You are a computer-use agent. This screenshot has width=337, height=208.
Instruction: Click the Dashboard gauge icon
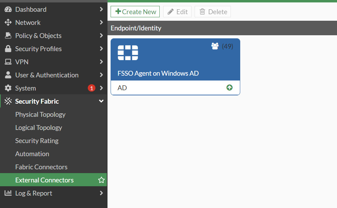pos(8,9)
